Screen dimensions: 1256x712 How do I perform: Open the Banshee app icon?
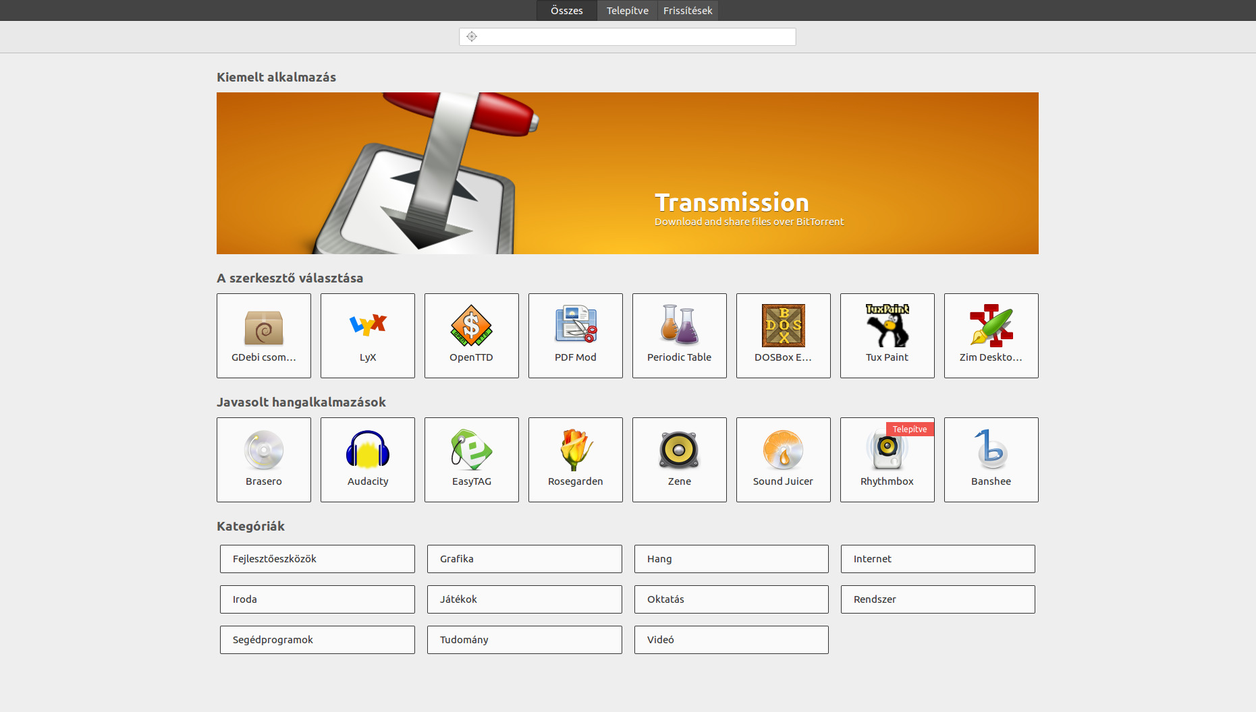click(x=991, y=450)
